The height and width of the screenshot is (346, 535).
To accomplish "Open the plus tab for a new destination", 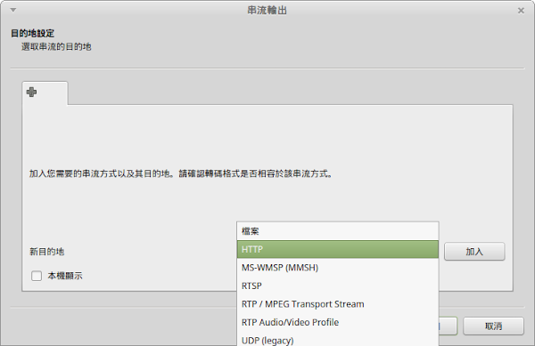I will click(45, 93).
